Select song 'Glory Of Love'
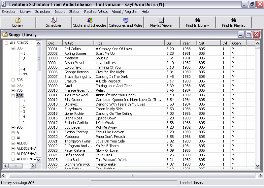The height and width of the screenshot is (188, 264). click(x=107, y=150)
